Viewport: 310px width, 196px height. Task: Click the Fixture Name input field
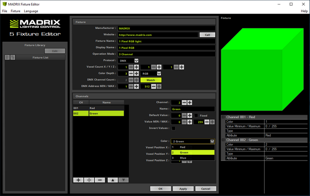tap(167, 41)
